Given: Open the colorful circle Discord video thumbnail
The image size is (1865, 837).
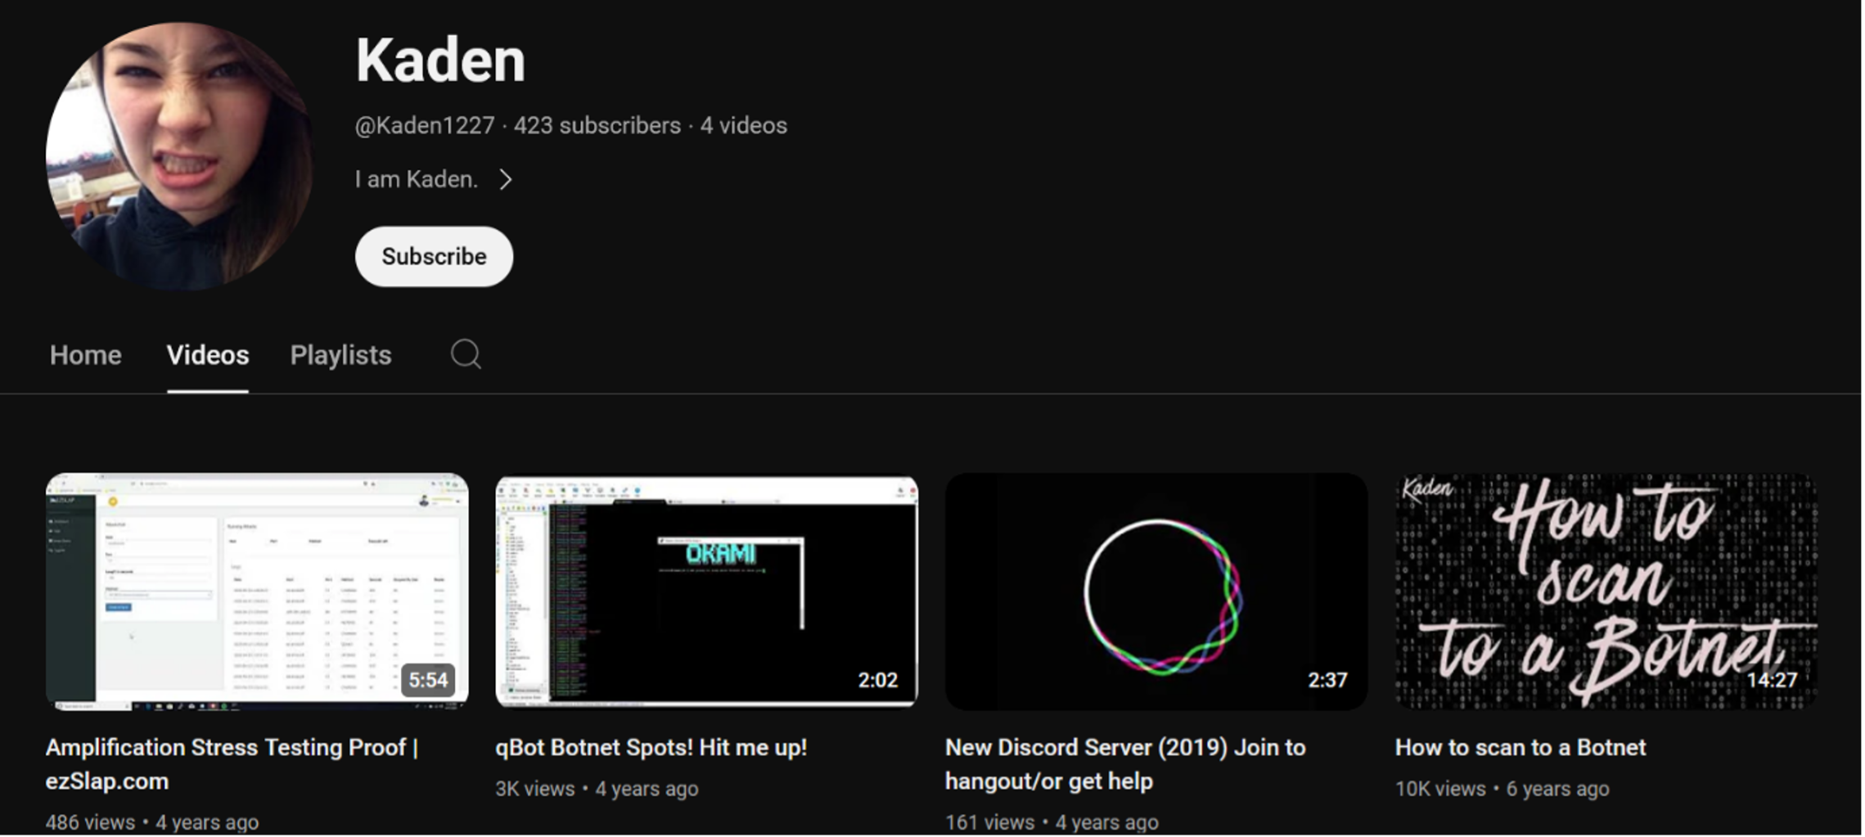Looking at the screenshot, I should pos(1155,589).
